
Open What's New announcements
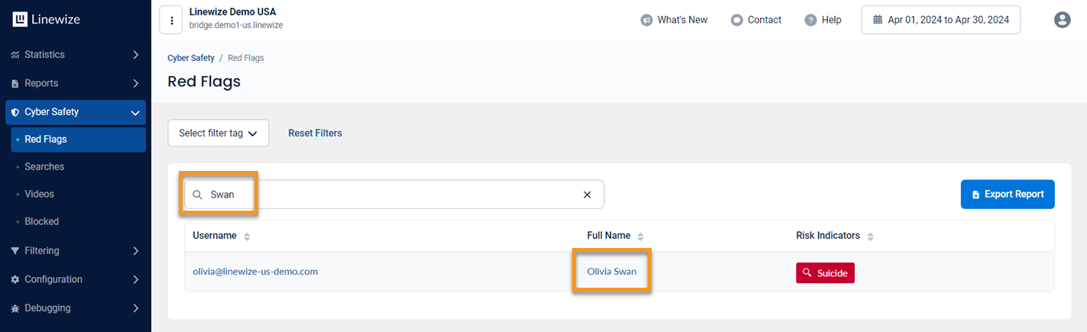tap(675, 20)
